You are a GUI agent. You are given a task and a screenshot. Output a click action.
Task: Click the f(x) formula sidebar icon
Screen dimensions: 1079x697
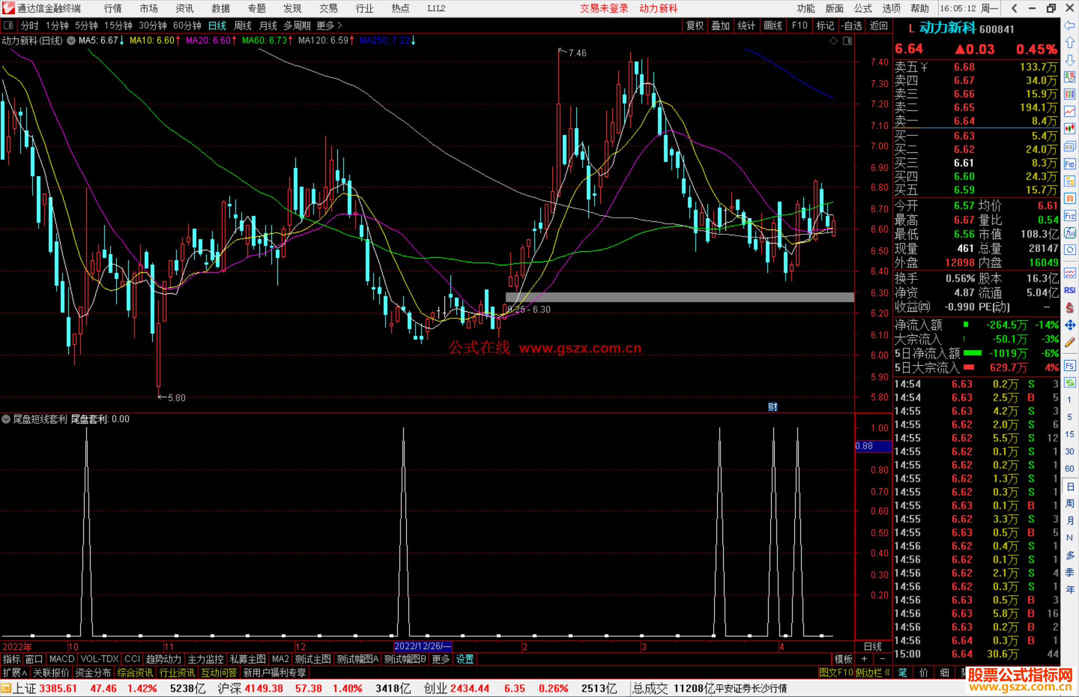tap(1070, 233)
